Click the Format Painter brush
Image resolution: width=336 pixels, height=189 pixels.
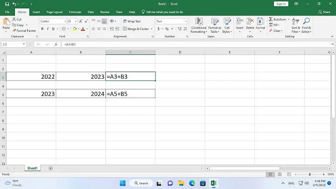(24, 31)
